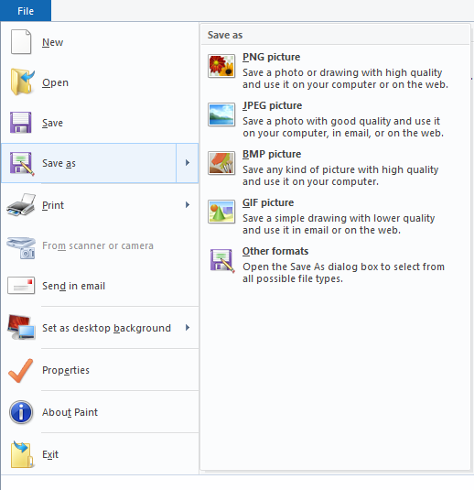The height and width of the screenshot is (490, 474).
Task: Choose Exit from the File menu
Action: click(x=100, y=454)
